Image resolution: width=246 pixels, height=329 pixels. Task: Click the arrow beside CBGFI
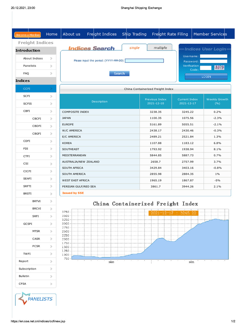[x=51, y=134]
